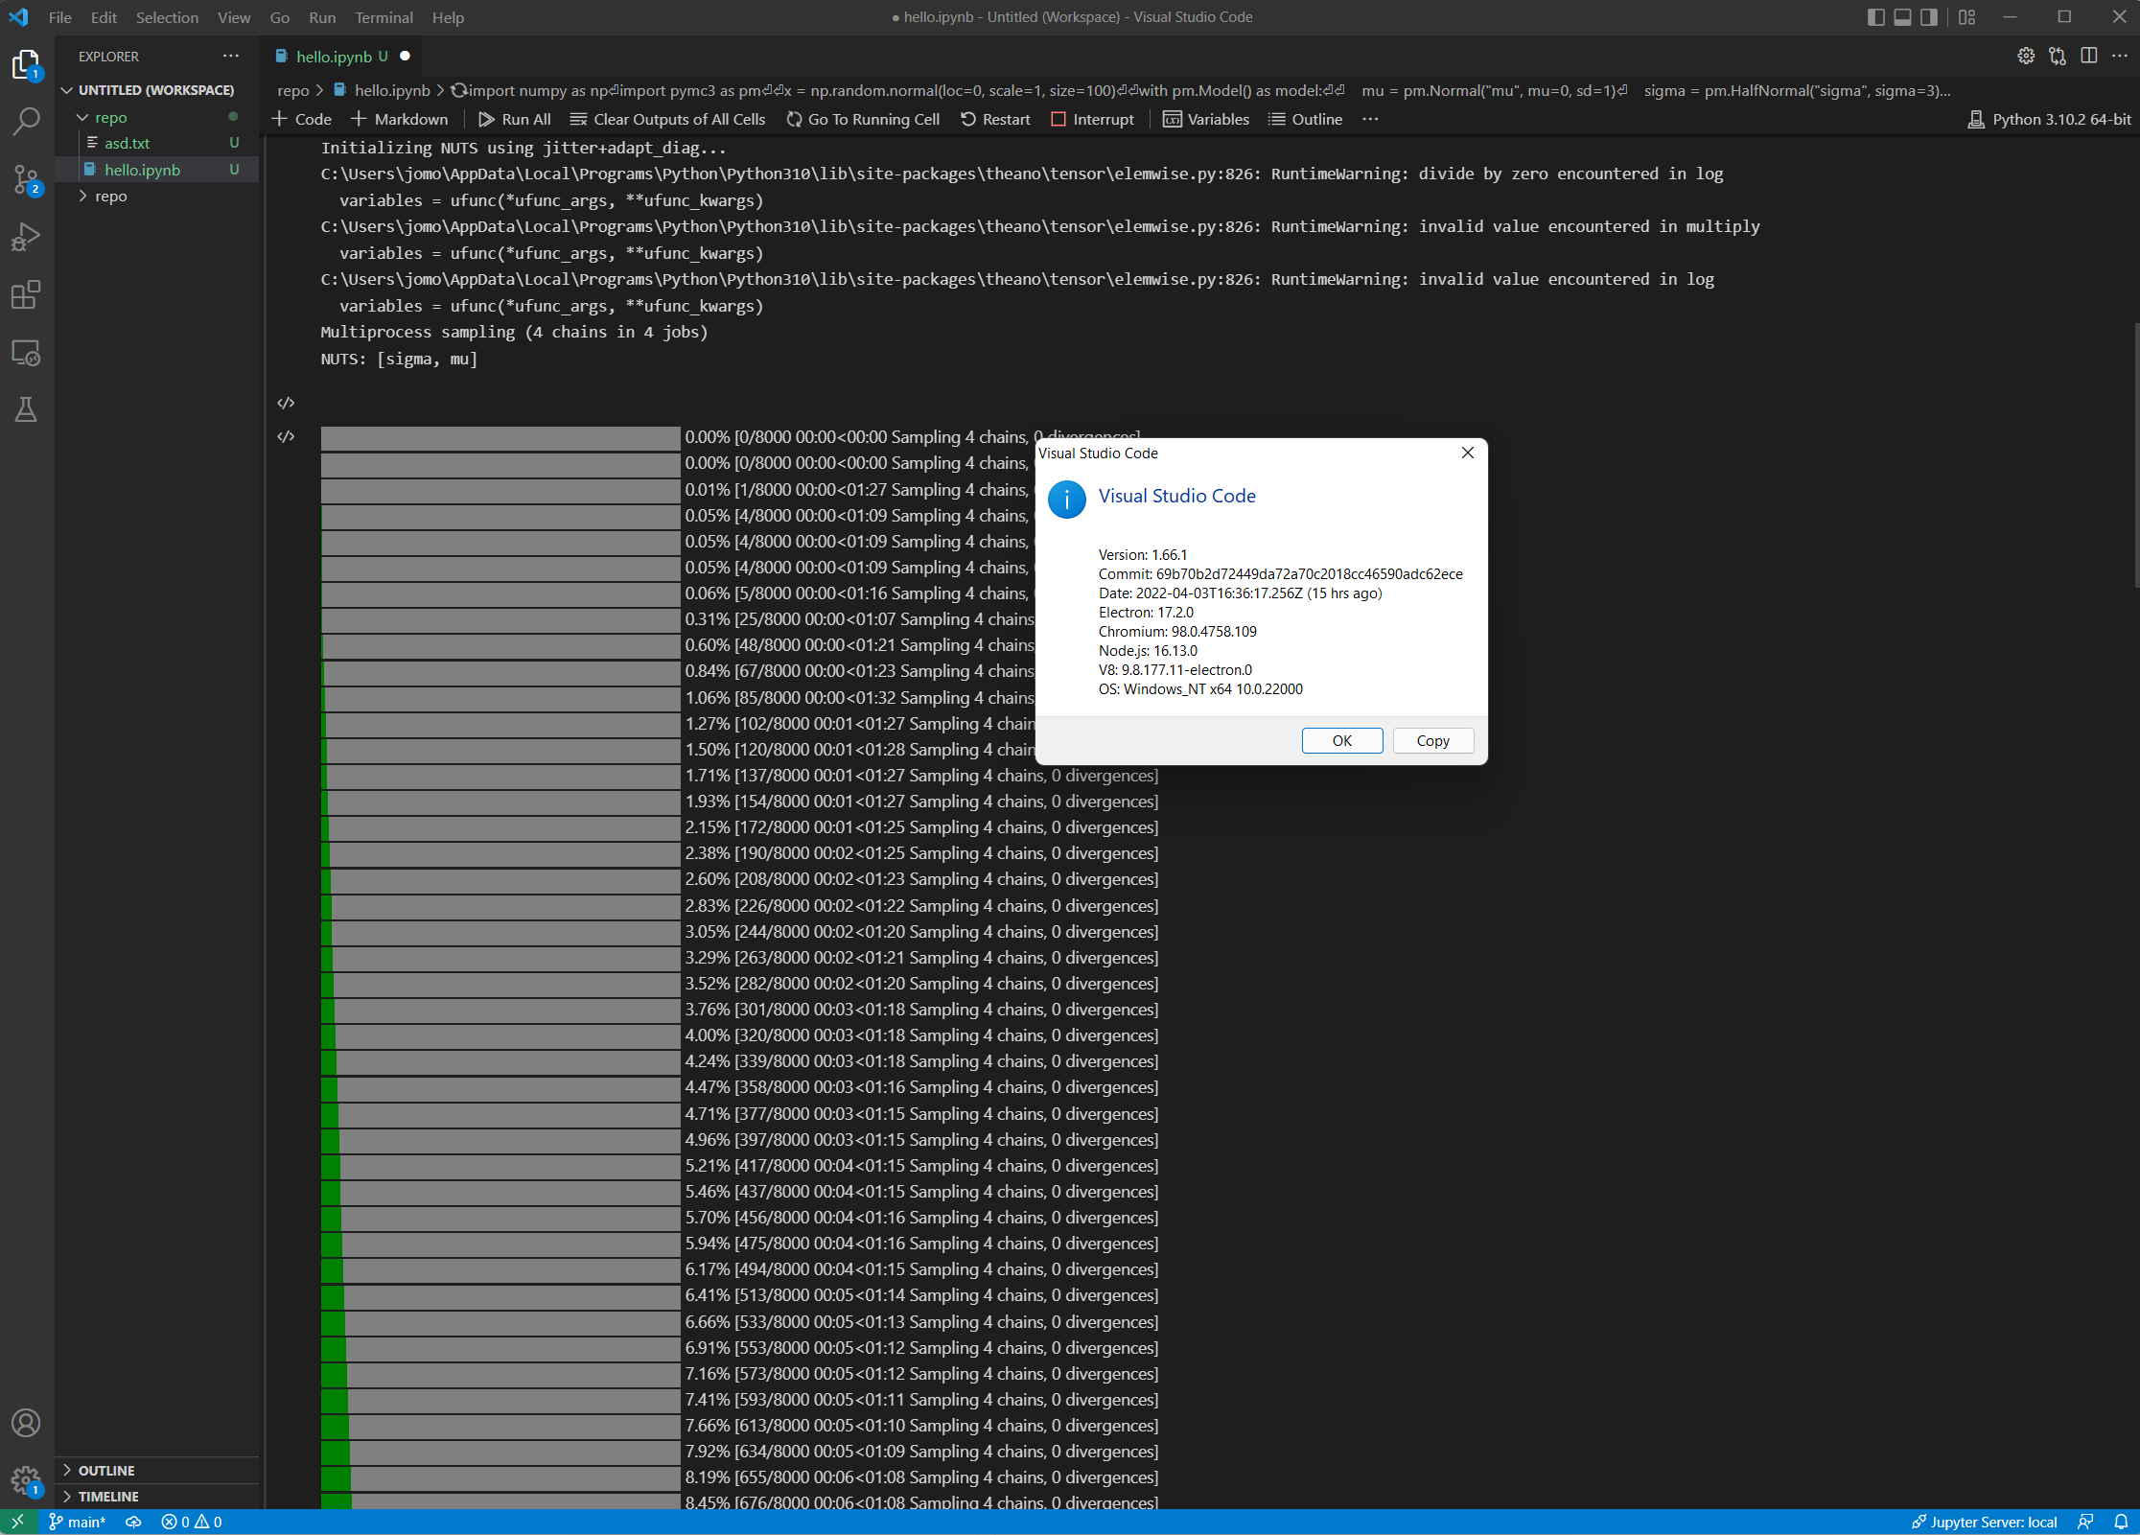The width and height of the screenshot is (2140, 1535).
Task: Interrupt the running notebook kernel
Action: (1093, 119)
